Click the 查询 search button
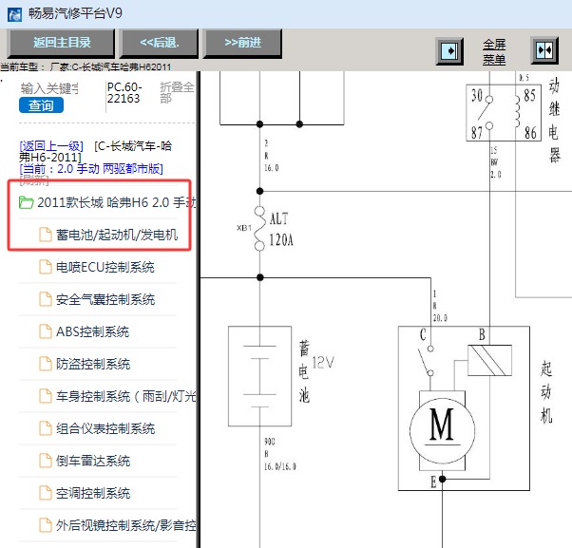Viewport: 572px width, 548px height. pyautogui.click(x=41, y=105)
